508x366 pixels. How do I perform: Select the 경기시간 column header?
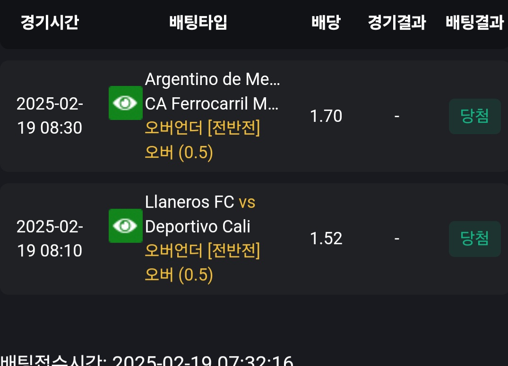click(x=50, y=22)
